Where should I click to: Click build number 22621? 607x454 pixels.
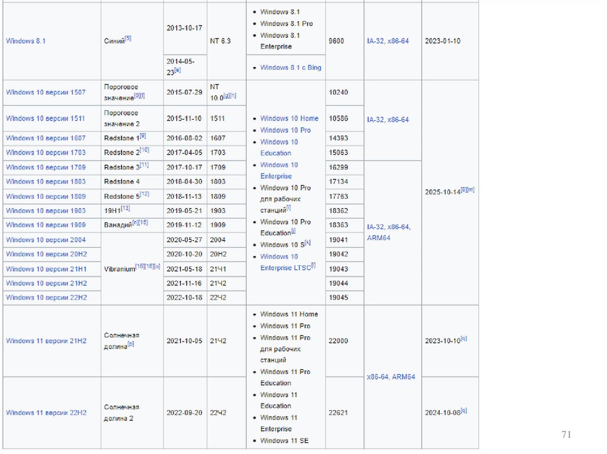pos(338,413)
